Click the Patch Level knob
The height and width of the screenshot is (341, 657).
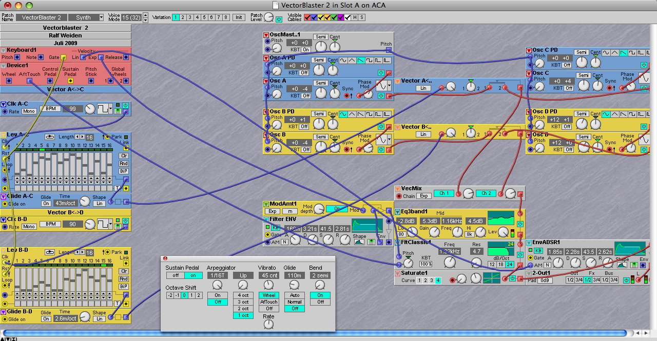point(269,18)
